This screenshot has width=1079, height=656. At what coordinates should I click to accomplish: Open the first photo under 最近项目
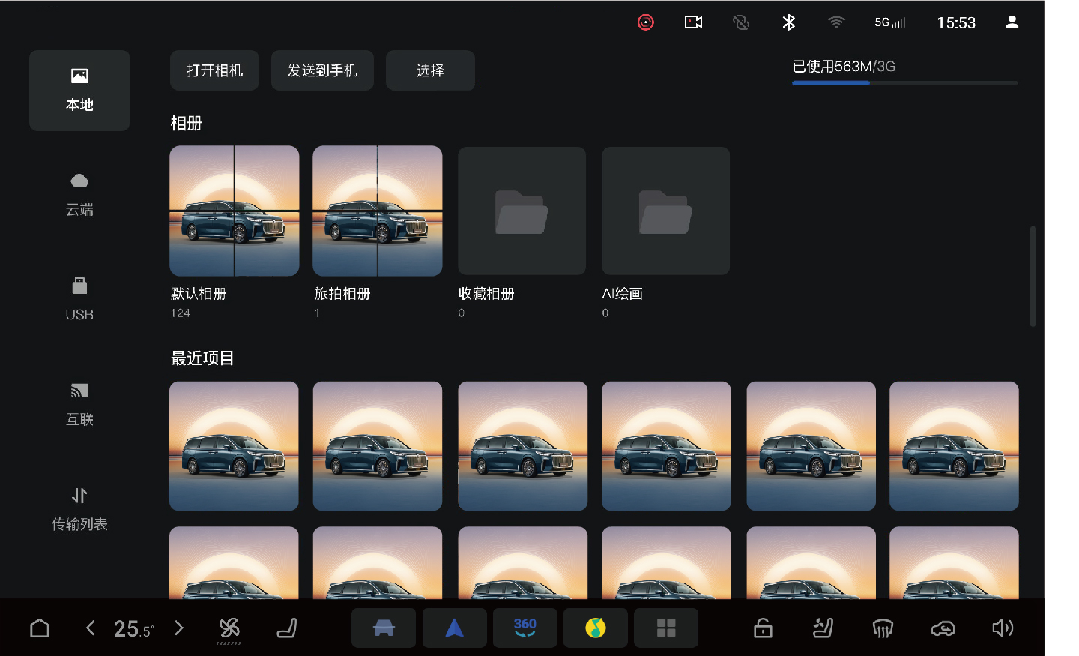pyautogui.click(x=234, y=446)
